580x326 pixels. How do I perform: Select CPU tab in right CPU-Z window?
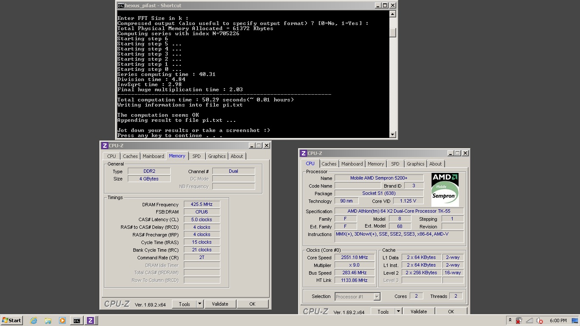(x=310, y=163)
